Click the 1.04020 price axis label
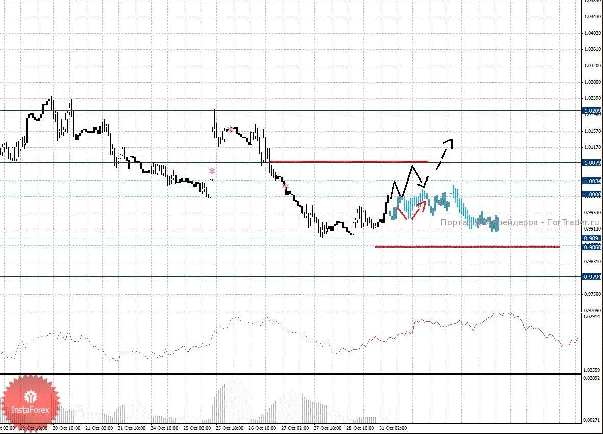 pos(592,33)
